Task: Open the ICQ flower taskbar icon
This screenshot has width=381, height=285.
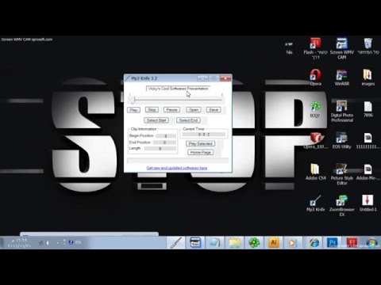Action: [x=254, y=242]
